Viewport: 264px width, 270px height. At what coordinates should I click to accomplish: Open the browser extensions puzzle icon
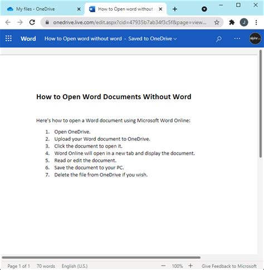[232, 22]
